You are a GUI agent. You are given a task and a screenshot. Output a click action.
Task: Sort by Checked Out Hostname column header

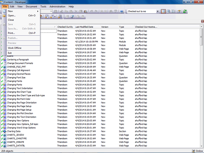click(146, 27)
